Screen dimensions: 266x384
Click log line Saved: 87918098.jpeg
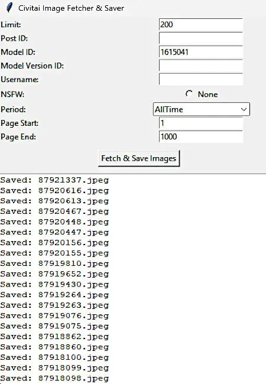click(54, 379)
